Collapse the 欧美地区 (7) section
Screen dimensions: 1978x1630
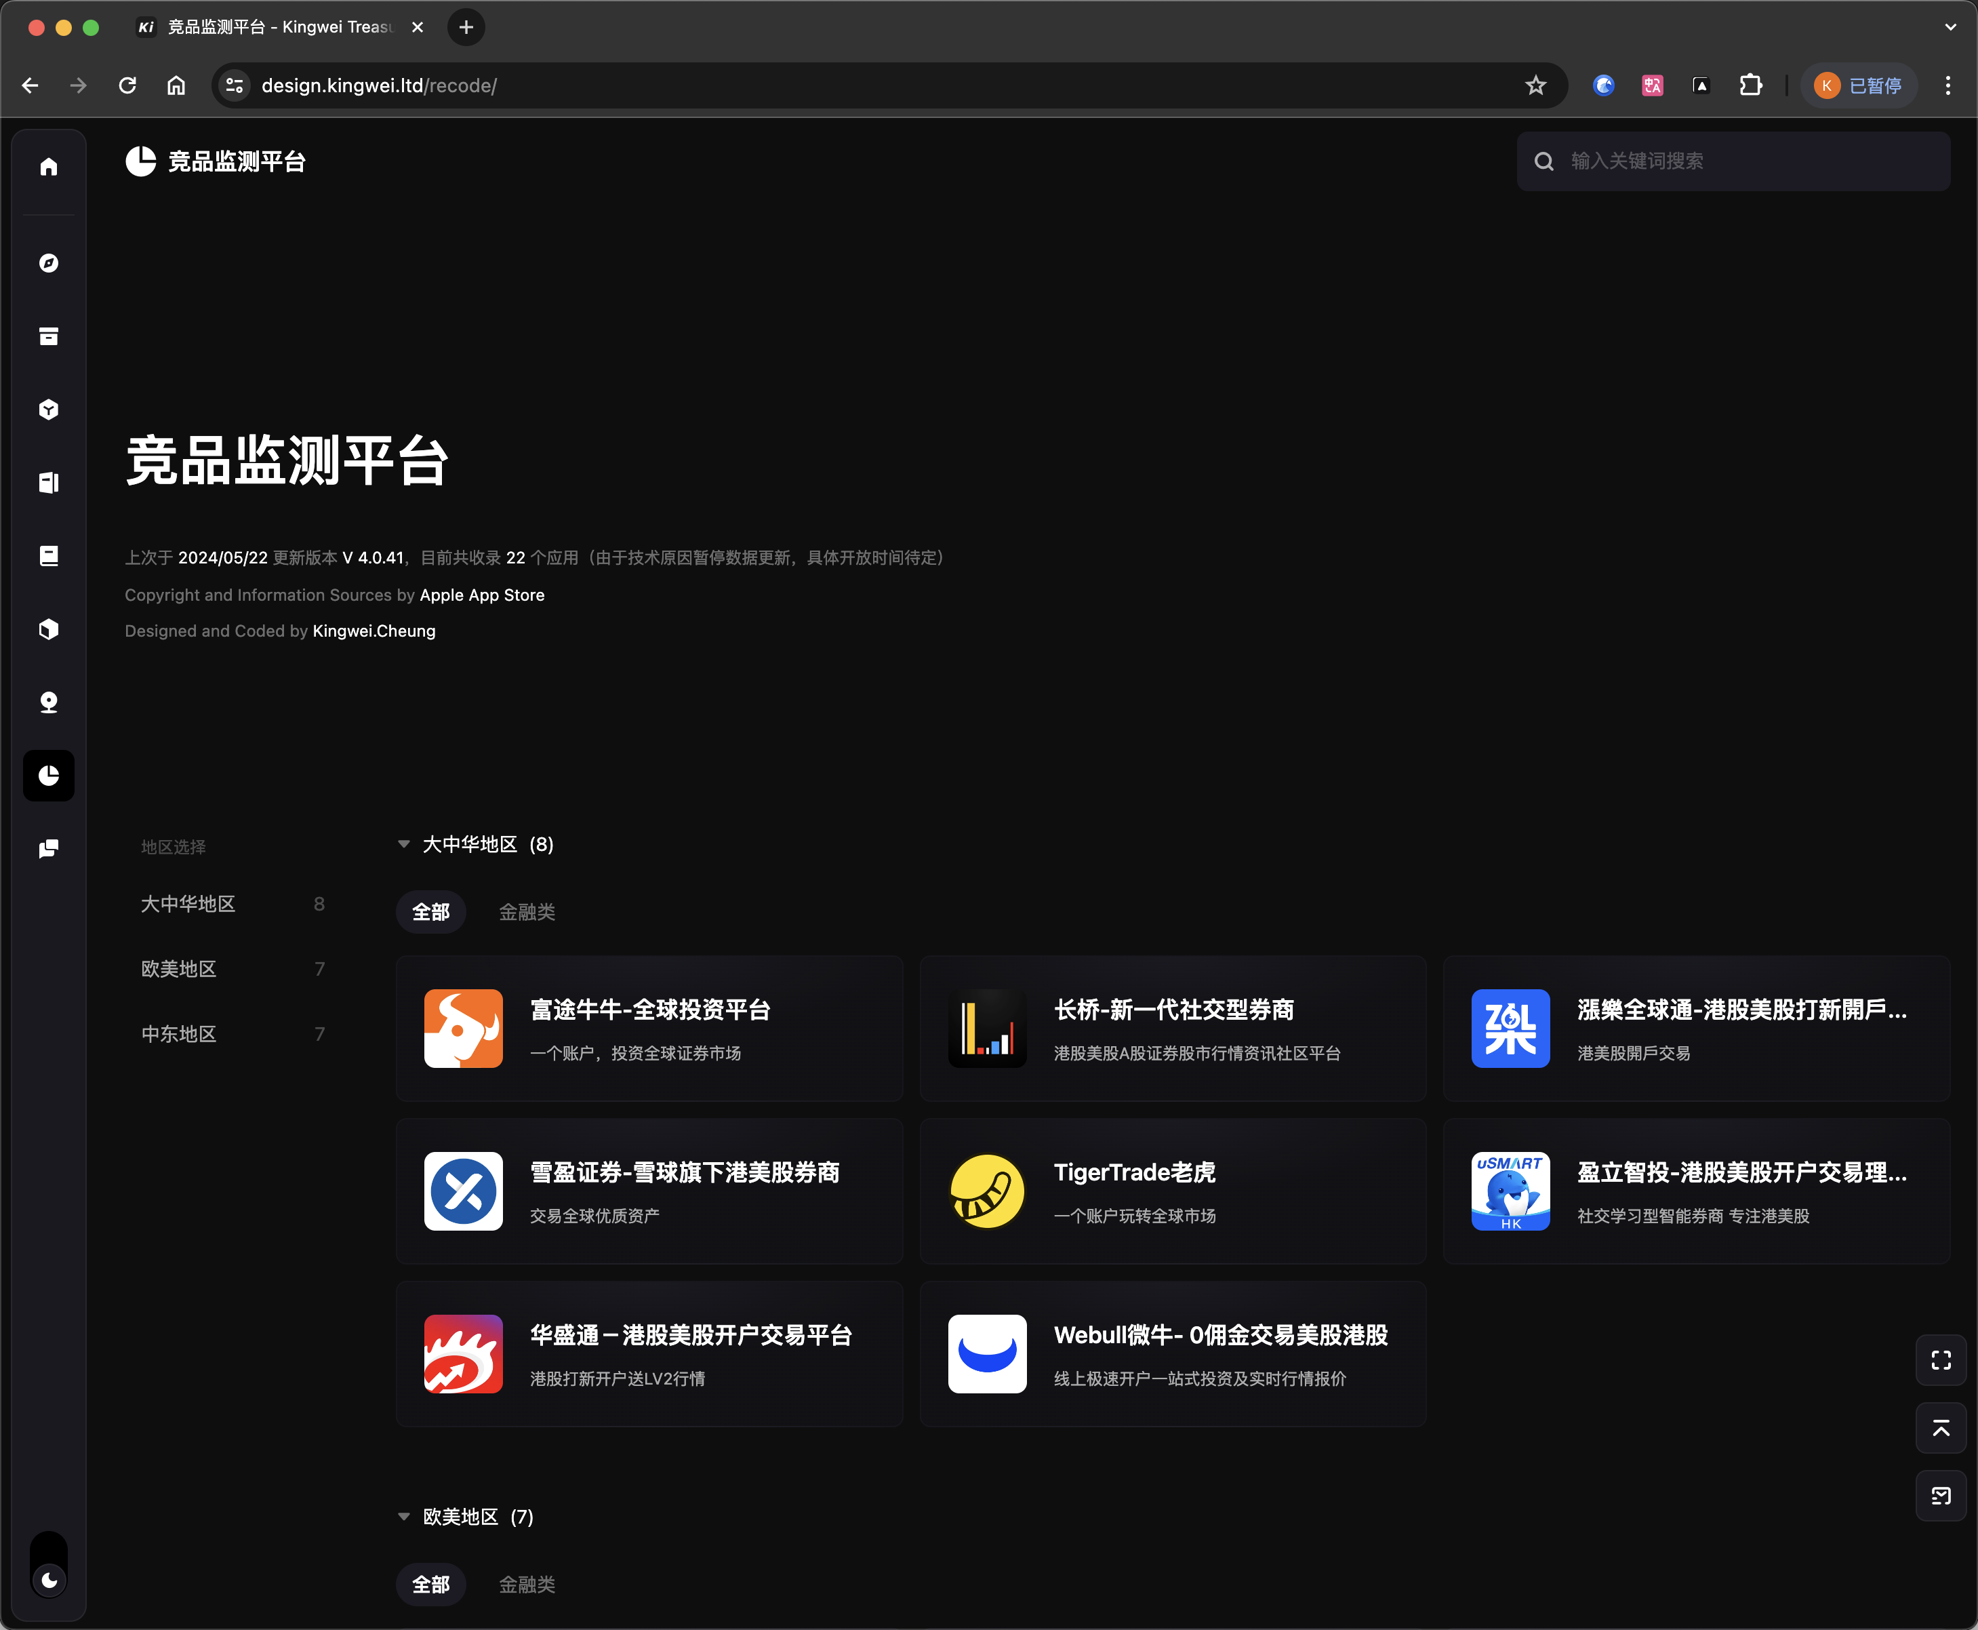click(x=404, y=1516)
